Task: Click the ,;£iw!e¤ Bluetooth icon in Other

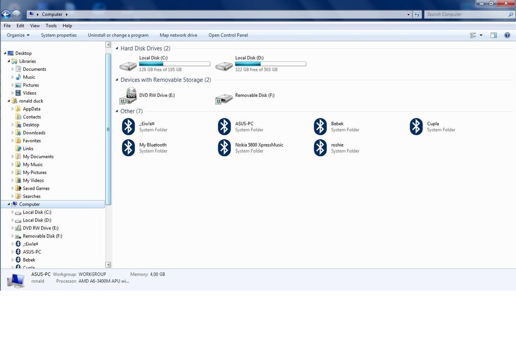Action: click(128, 126)
